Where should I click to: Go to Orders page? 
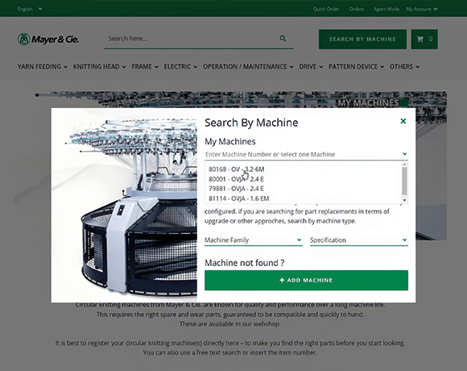pyautogui.click(x=356, y=9)
